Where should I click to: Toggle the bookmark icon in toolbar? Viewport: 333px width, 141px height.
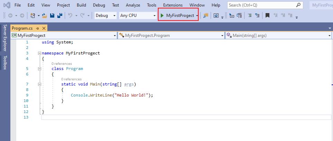pyautogui.click(x=267, y=16)
